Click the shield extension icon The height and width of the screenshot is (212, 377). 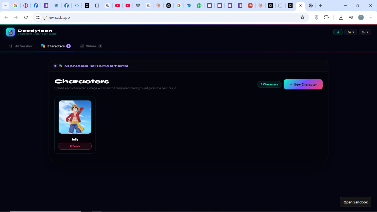click(x=316, y=17)
